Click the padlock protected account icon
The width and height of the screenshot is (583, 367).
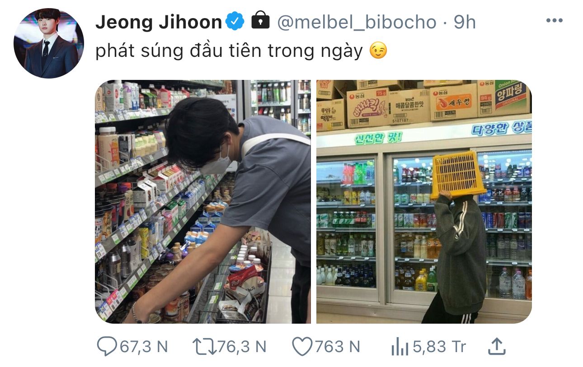(260, 20)
